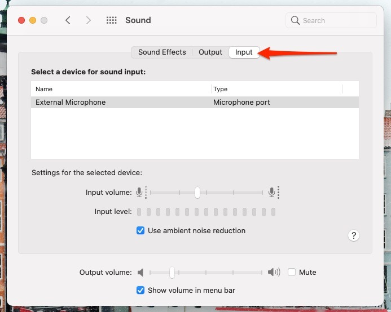Switch to the Sound Effects tab
Image resolution: width=391 pixels, height=312 pixels.
[162, 52]
